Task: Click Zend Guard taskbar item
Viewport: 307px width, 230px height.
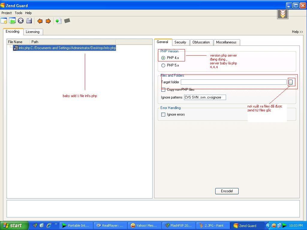Action: (247, 226)
